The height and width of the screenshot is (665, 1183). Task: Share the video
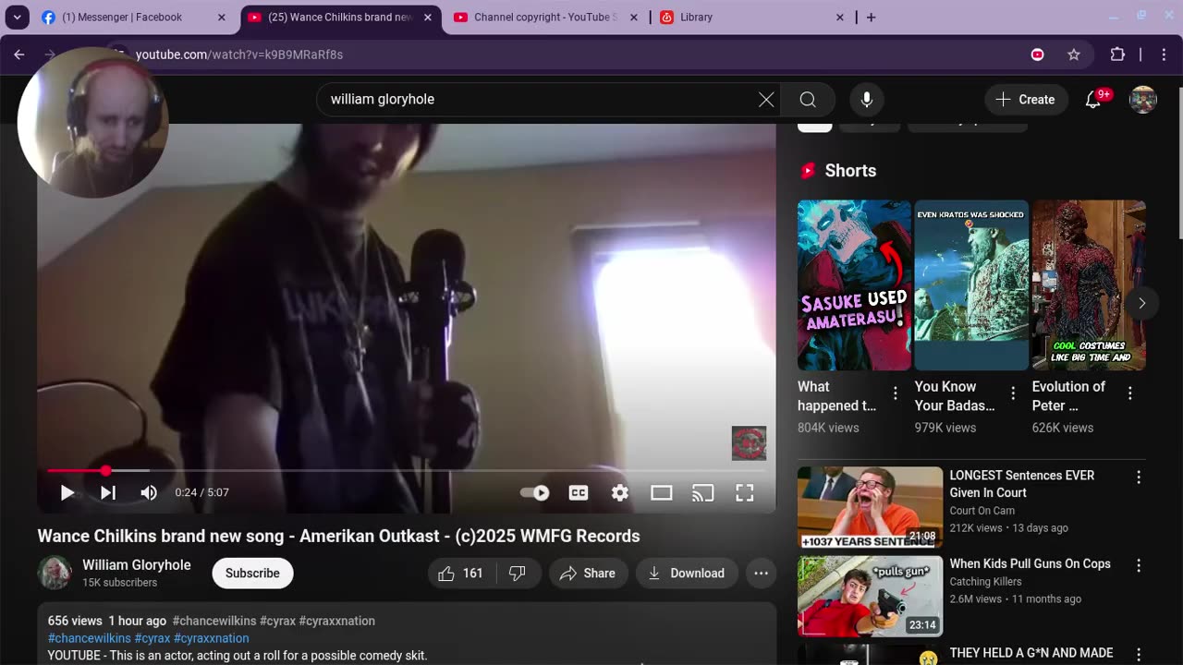tap(588, 574)
